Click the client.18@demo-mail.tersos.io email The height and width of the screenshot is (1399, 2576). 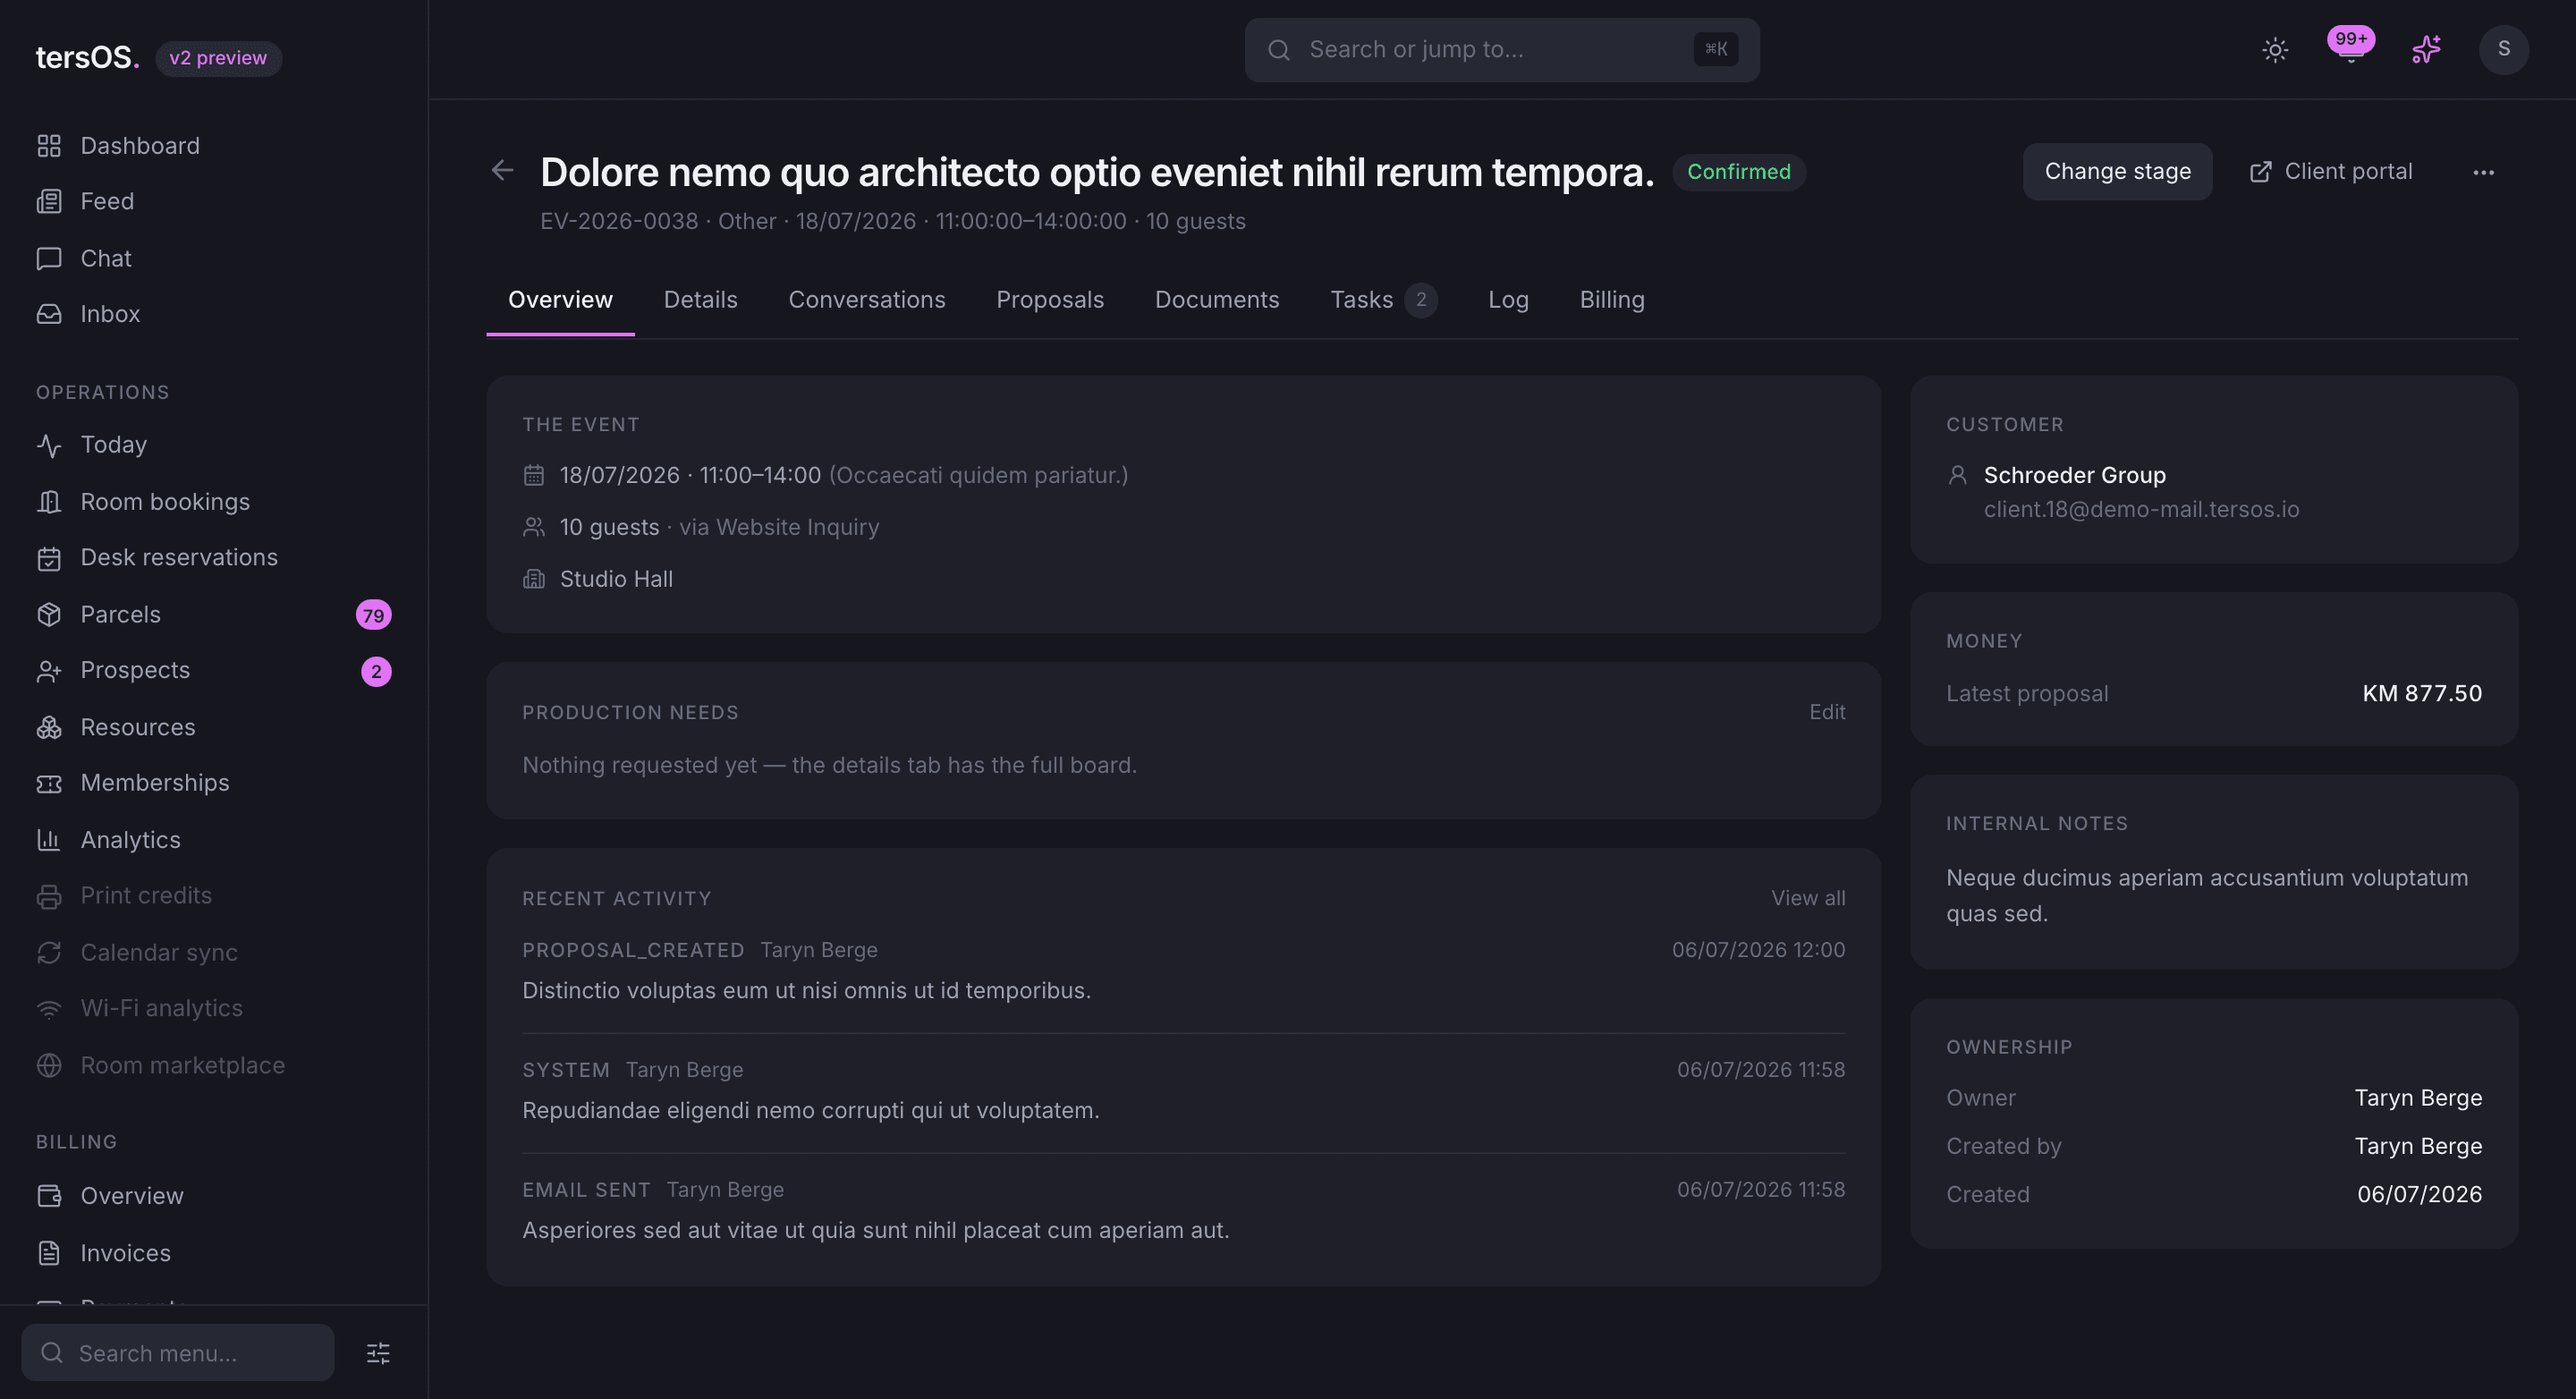click(2141, 510)
